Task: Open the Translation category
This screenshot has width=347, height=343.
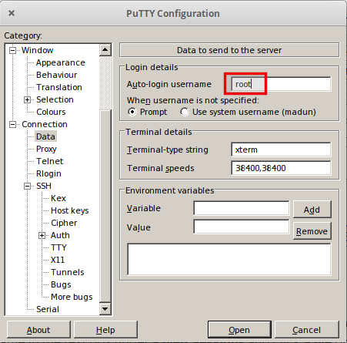Action: pos(59,87)
